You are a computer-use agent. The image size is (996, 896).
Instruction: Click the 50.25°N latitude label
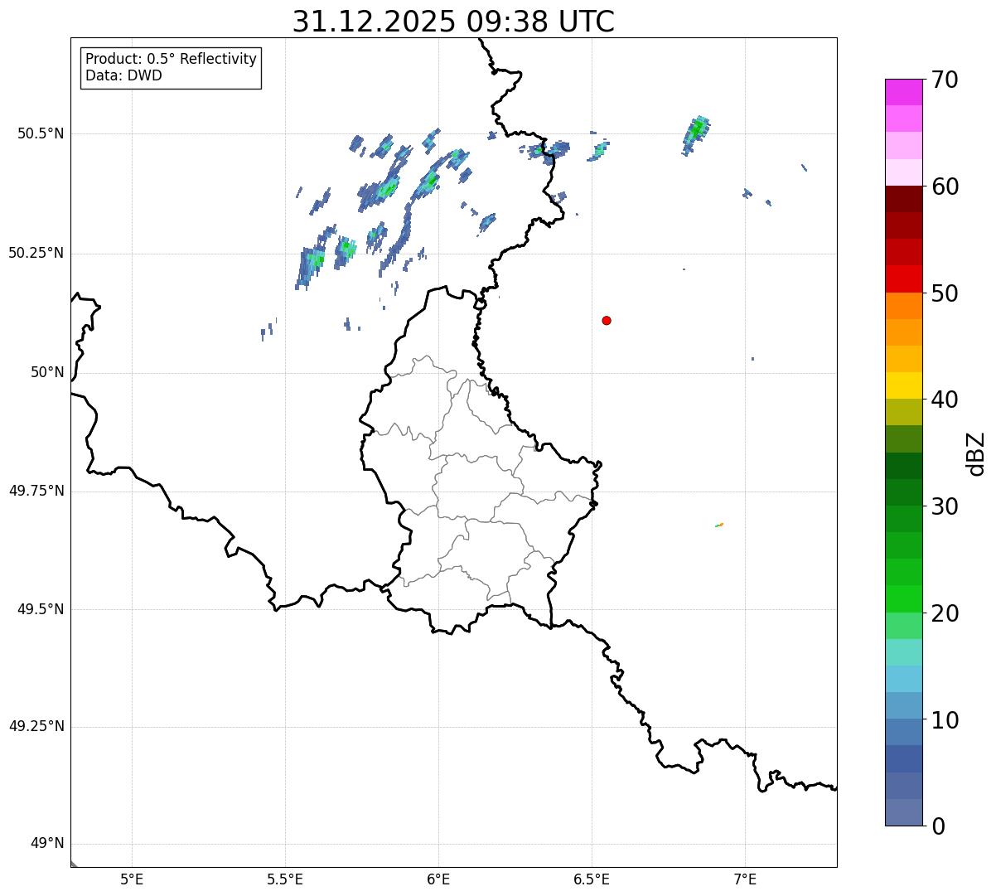pos(36,253)
